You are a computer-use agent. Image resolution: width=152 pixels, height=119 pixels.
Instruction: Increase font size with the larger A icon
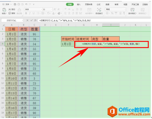[55, 9]
